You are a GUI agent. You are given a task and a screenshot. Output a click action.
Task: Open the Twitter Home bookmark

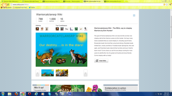pyautogui.click(x=32, y=7)
